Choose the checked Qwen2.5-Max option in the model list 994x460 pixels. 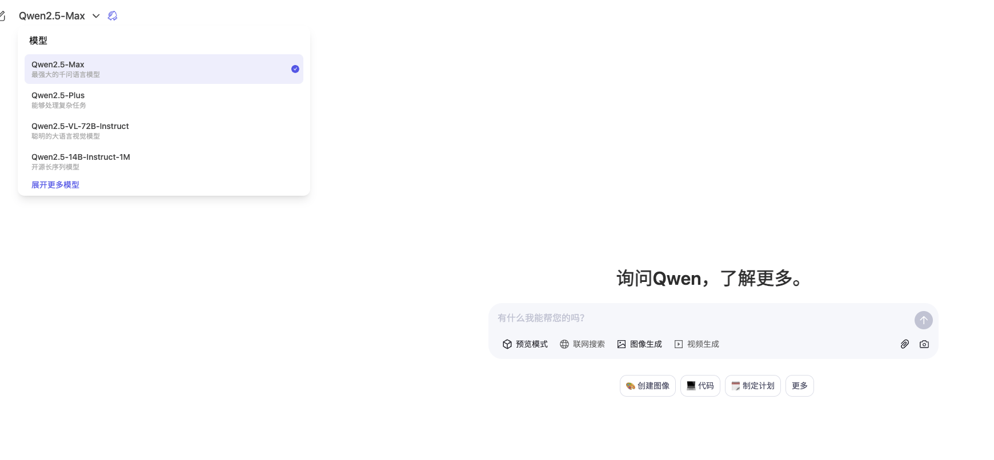(164, 69)
